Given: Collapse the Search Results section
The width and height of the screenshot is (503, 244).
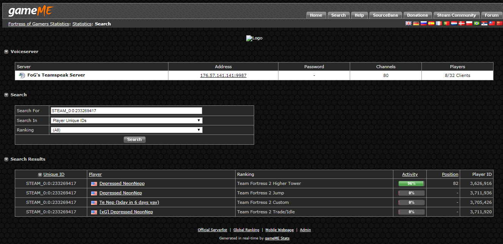Looking at the screenshot, I should (x=6, y=160).
